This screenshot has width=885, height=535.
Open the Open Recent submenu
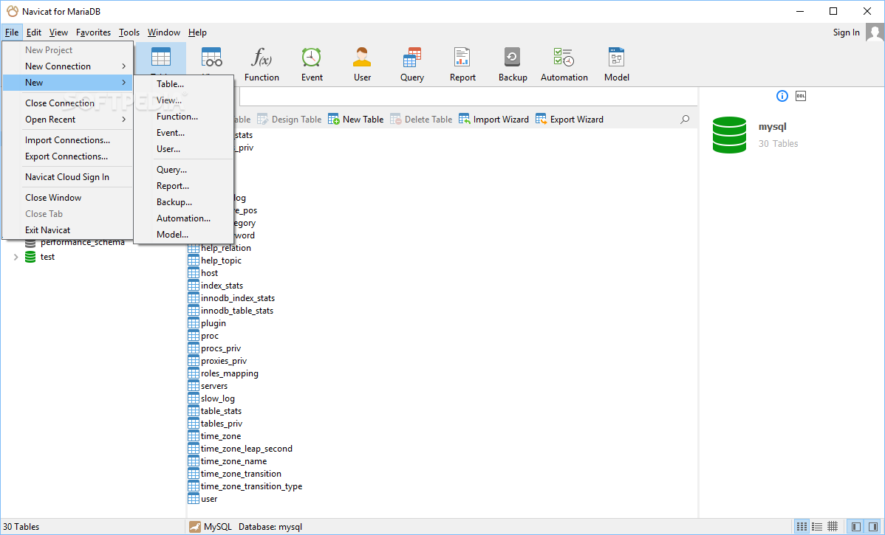[x=68, y=120]
